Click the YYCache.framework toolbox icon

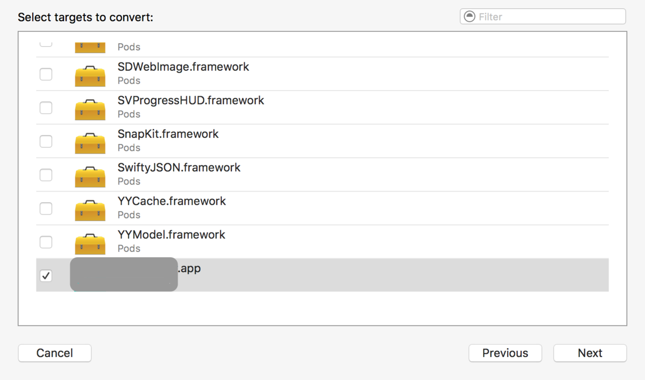[x=90, y=210]
